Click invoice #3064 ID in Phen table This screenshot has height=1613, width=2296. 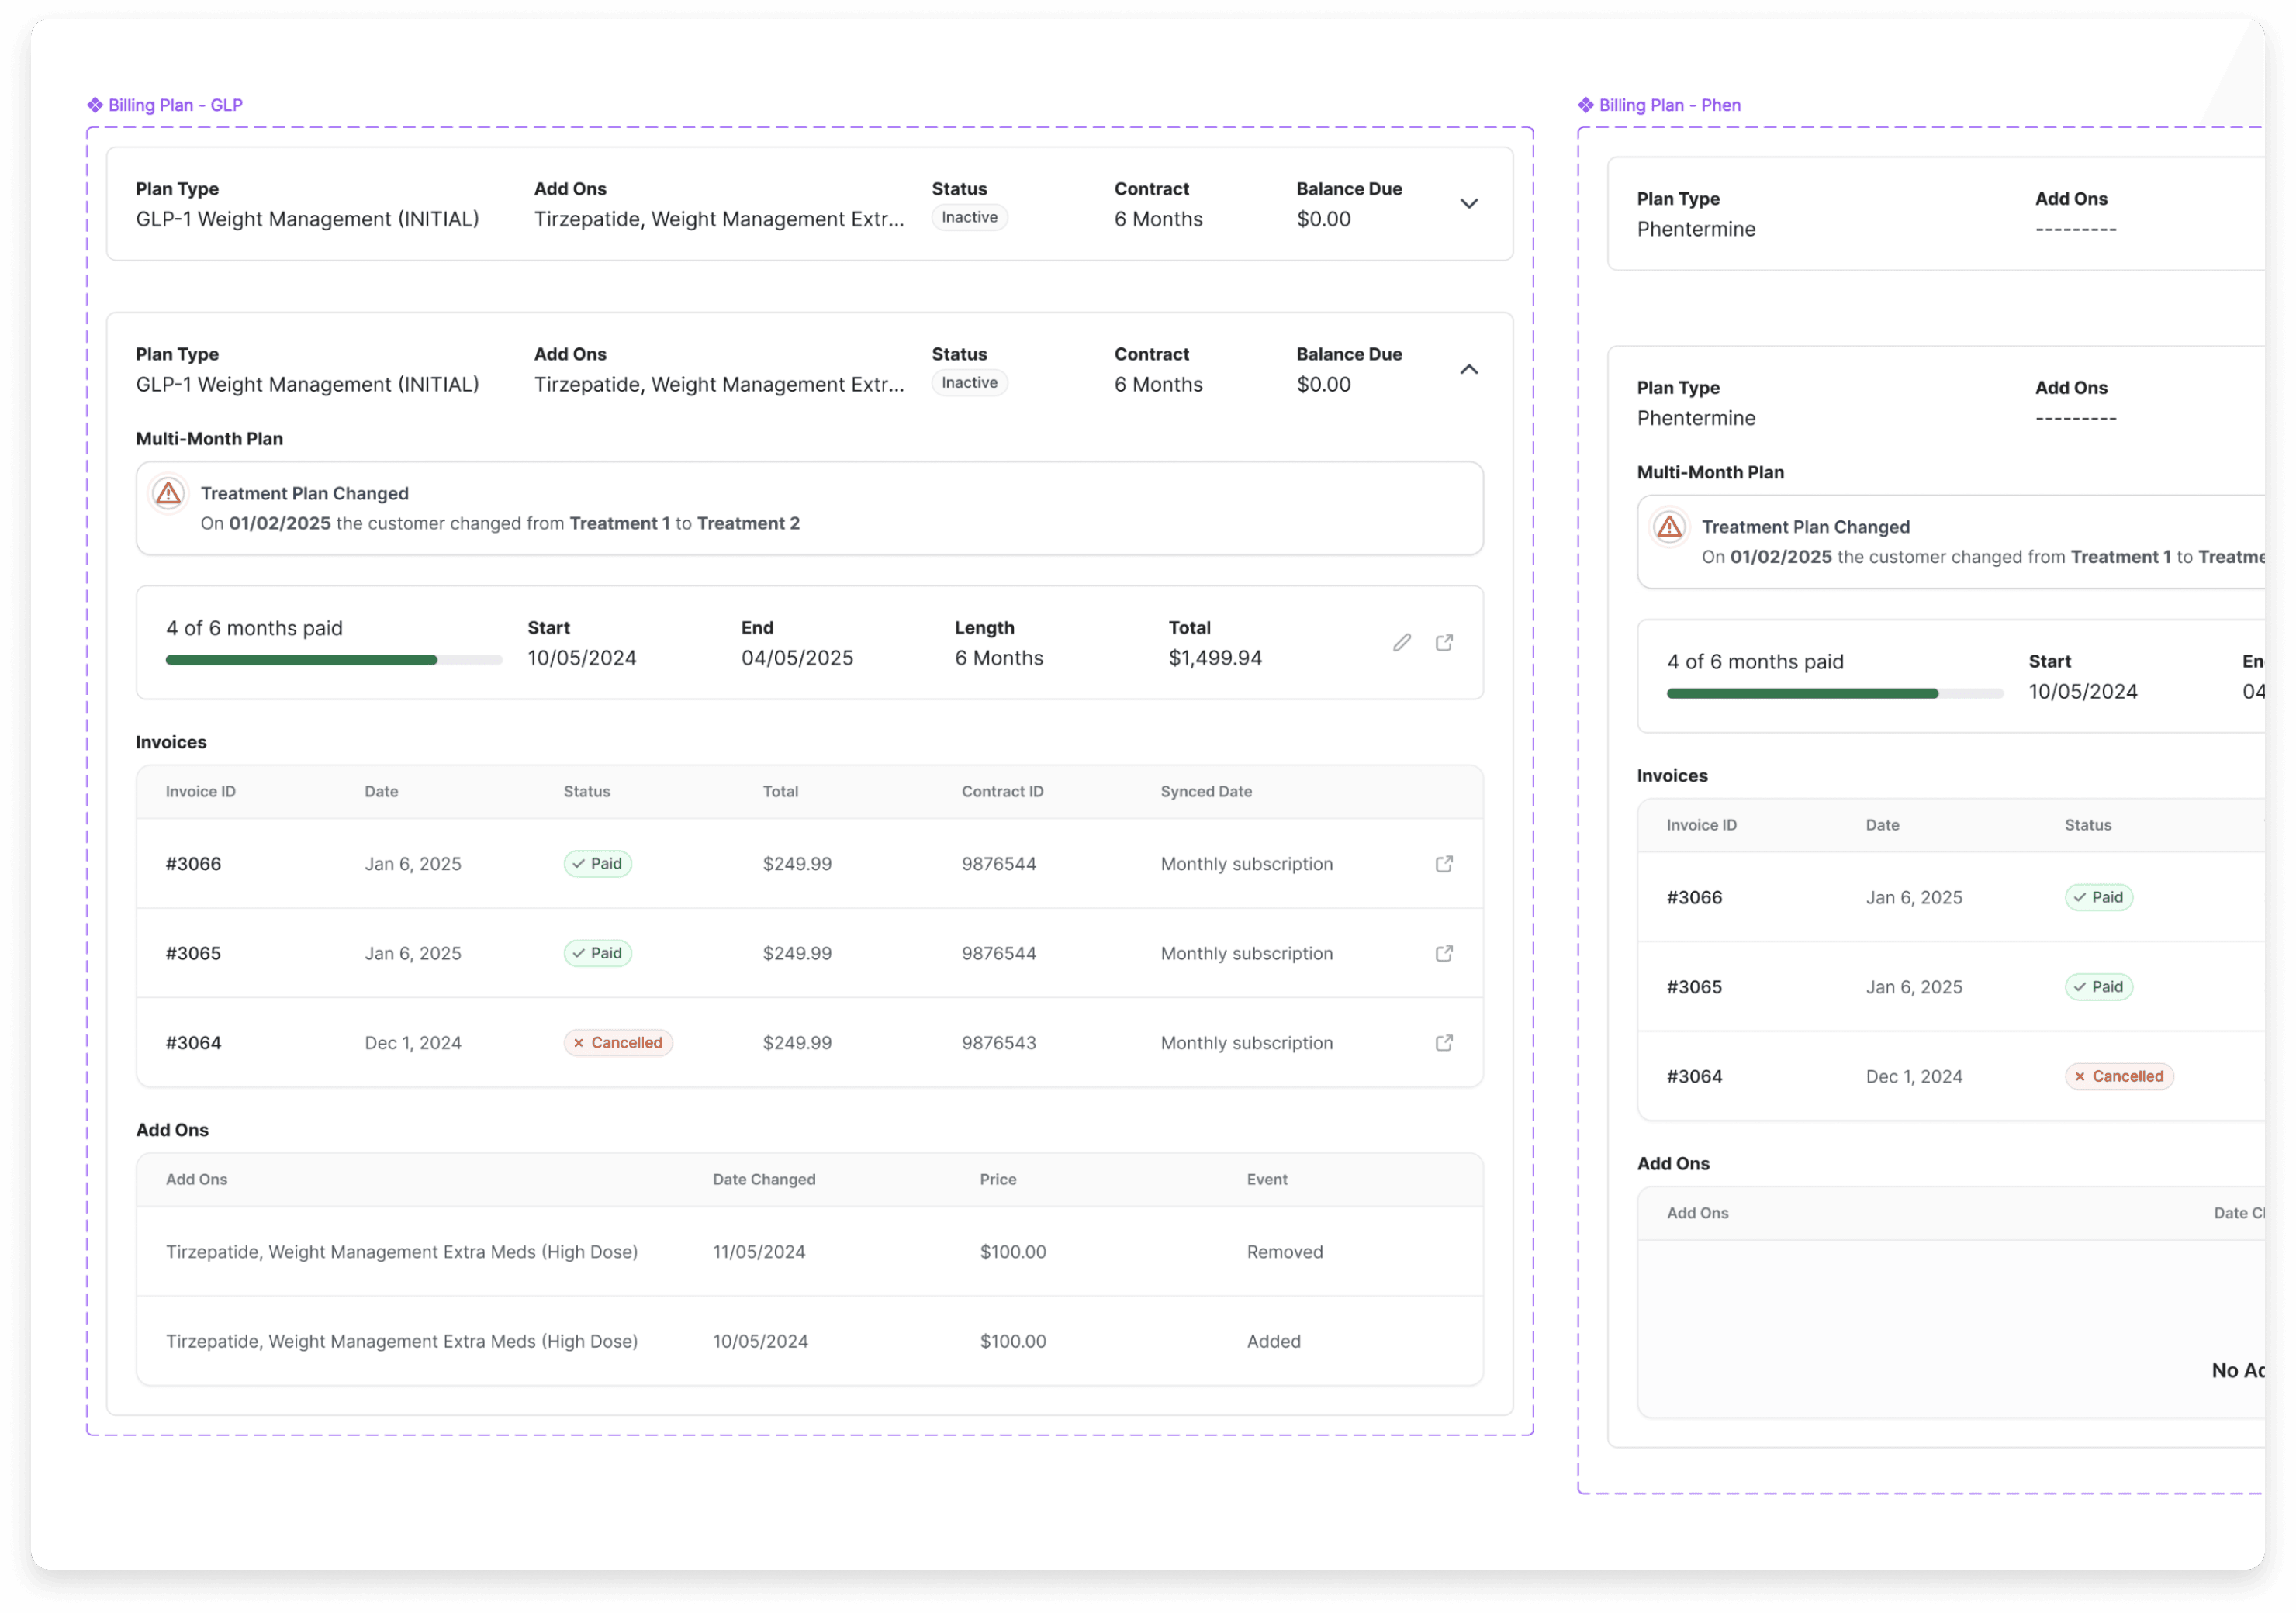coord(1694,1077)
